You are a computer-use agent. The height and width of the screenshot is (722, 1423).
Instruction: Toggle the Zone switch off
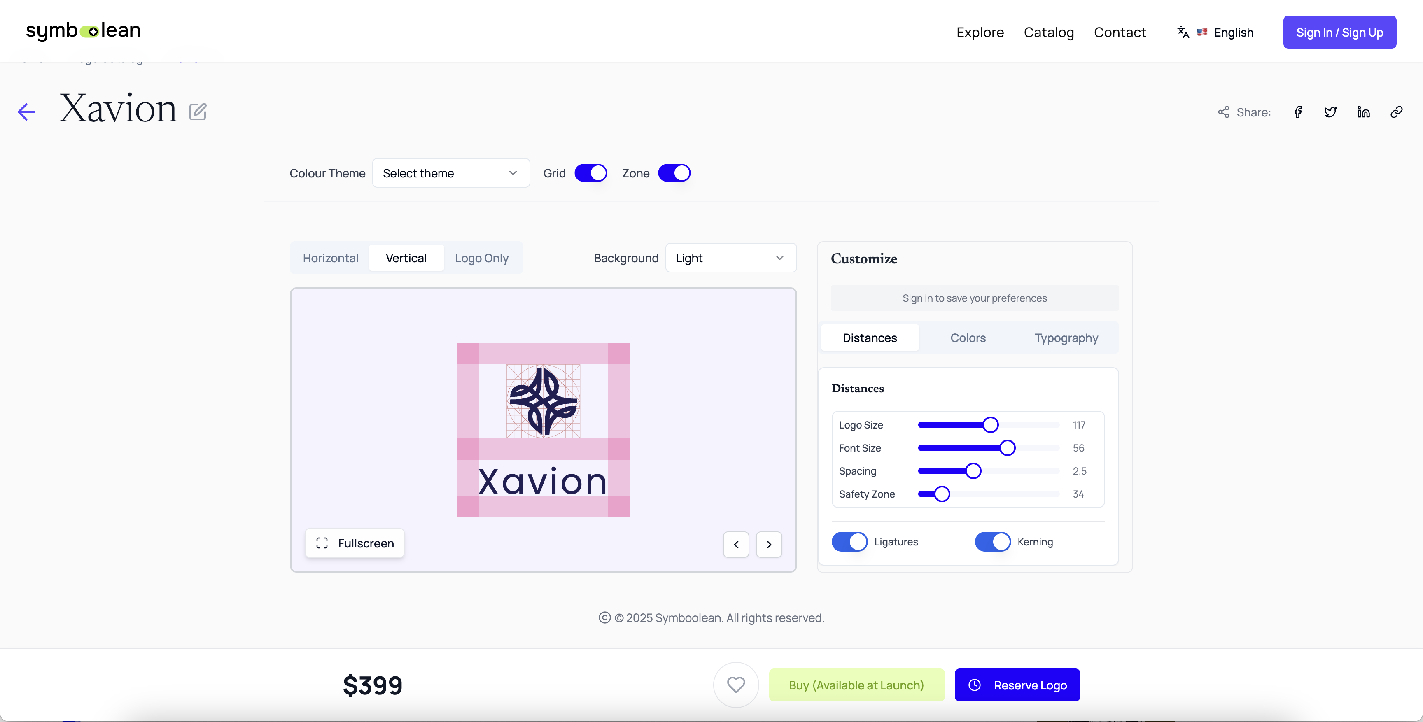(674, 173)
